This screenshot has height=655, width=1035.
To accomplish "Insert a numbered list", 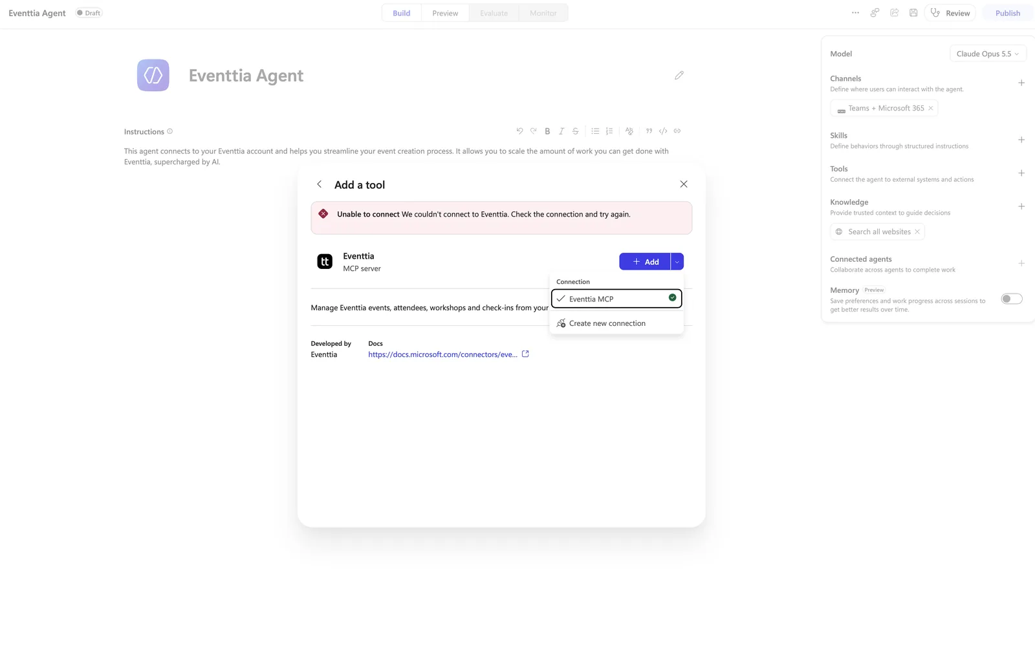I will pos(609,131).
